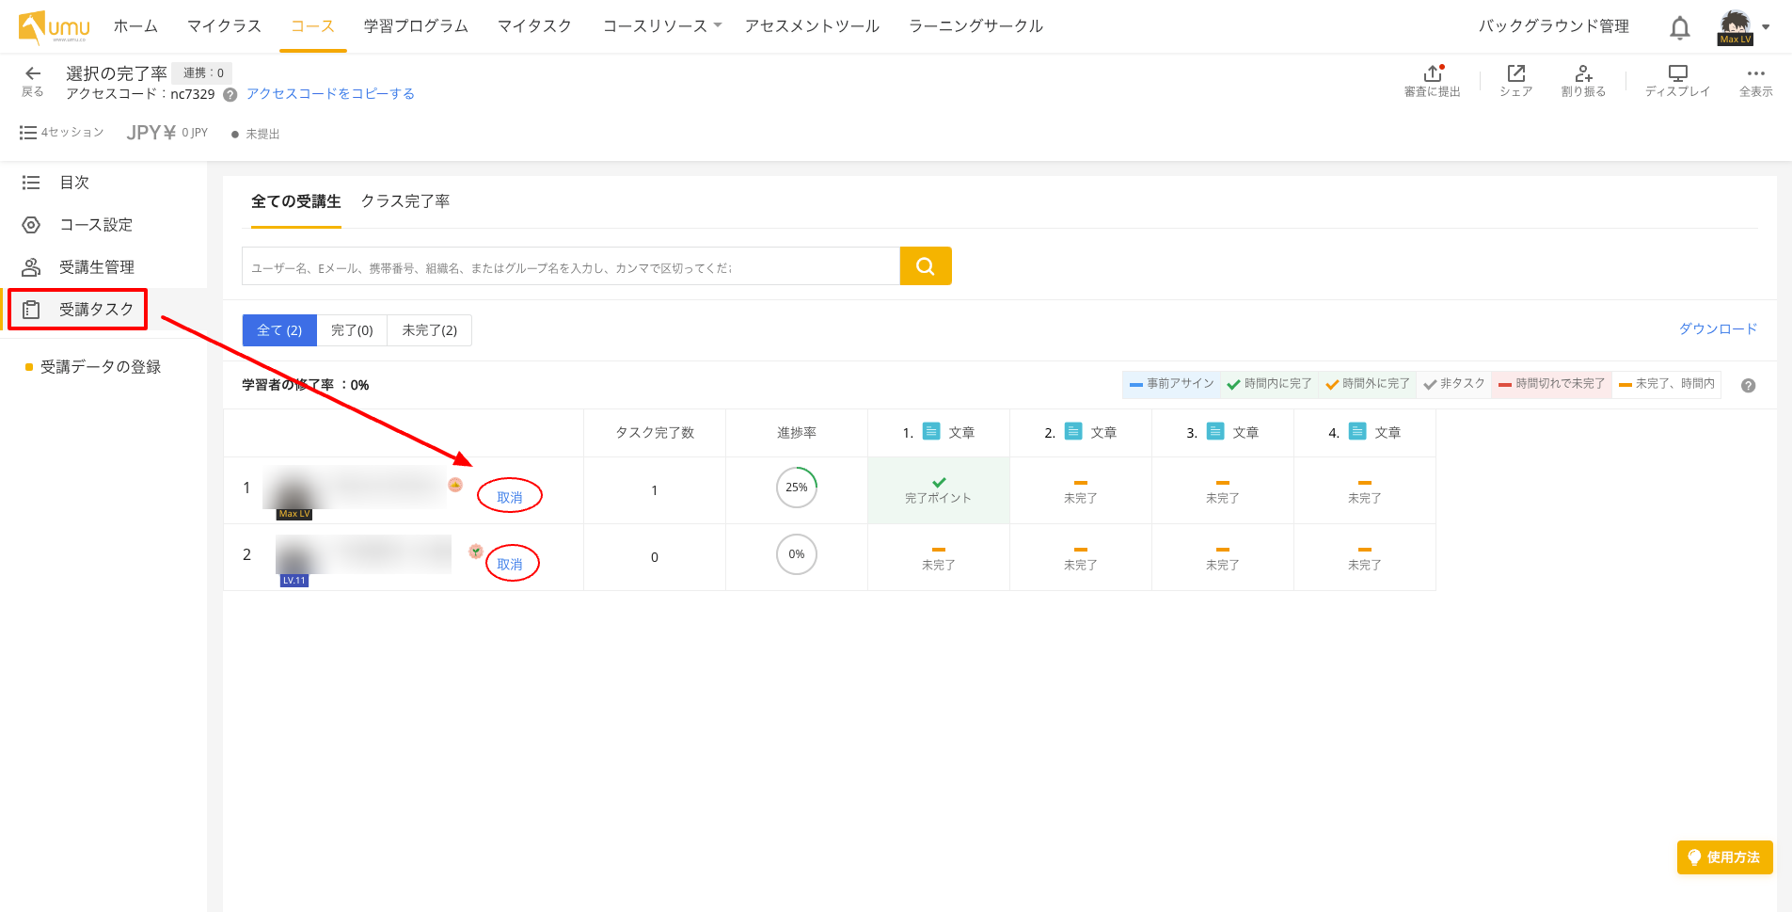Click the 審査に提出 submit icon
1792x912 pixels.
click(x=1432, y=74)
